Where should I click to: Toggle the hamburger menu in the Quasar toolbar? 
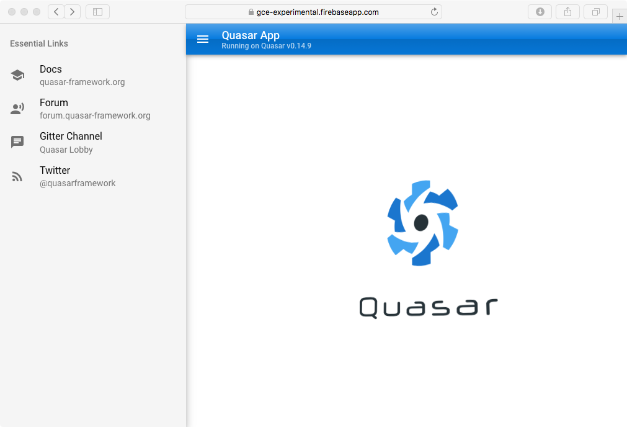coord(203,39)
